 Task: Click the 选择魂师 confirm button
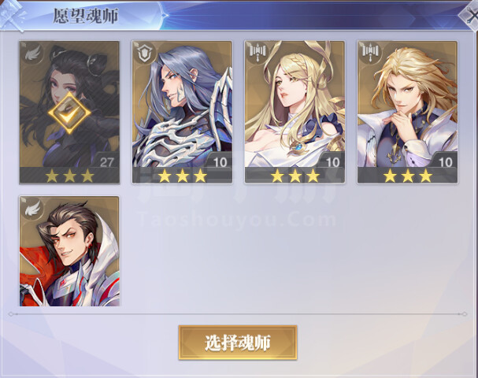pos(238,343)
